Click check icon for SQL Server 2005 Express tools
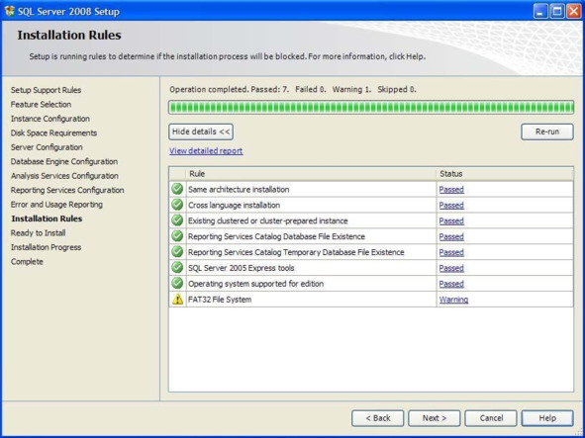Viewport: 585px width, 438px height. click(177, 268)
